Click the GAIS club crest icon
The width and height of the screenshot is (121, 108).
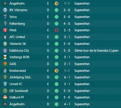pyautogui.click(x=5, y=64)
